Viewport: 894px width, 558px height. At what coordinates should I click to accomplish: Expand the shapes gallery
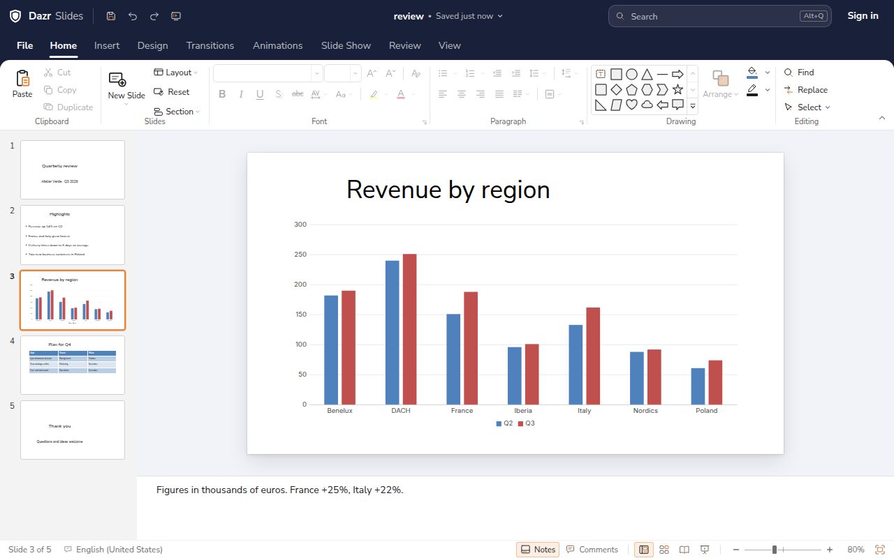693,106
